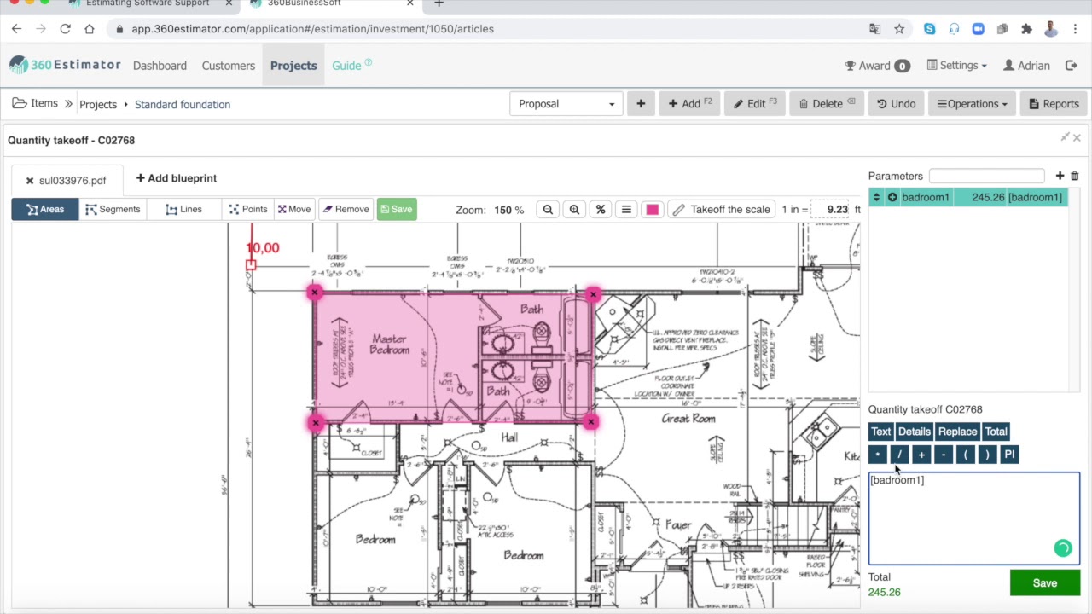
Task: Insert an opening parenthesis
Action: click(x=966, y=455)
